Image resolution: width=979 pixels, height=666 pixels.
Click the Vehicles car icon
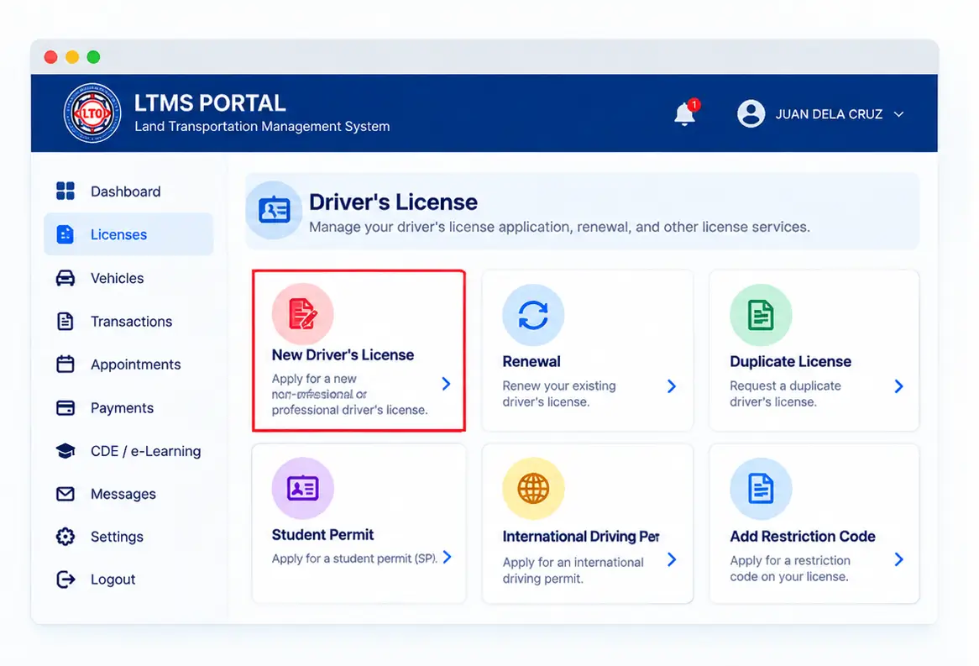click(x=65, y=278)
